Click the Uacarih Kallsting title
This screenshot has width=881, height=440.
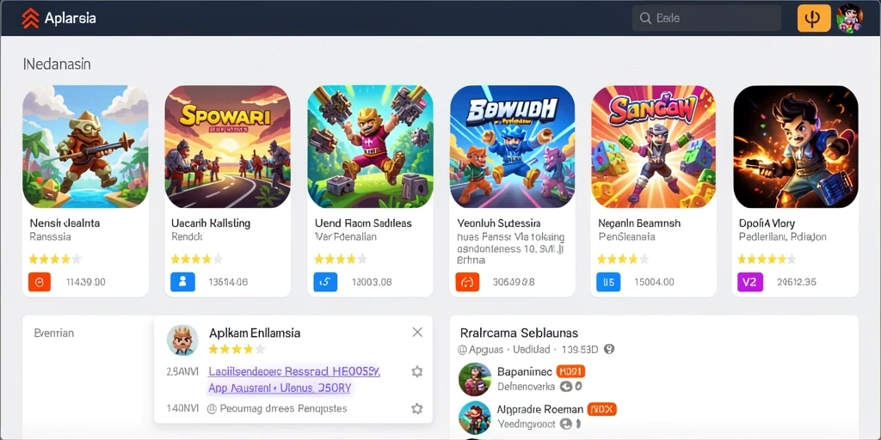[211, 223]
